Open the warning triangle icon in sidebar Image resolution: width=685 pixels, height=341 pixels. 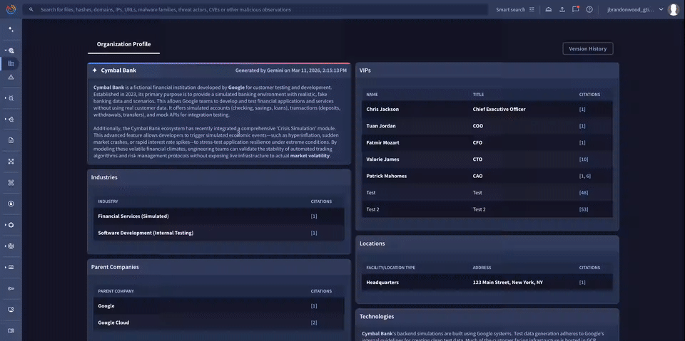pyautogui.click(x=11, y=76)
